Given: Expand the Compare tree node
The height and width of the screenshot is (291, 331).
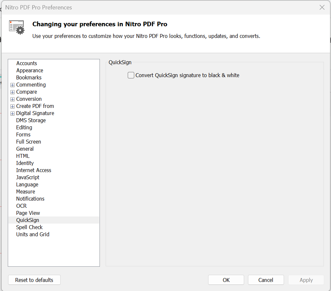Looking at the screenshot, I should [12, 92].
